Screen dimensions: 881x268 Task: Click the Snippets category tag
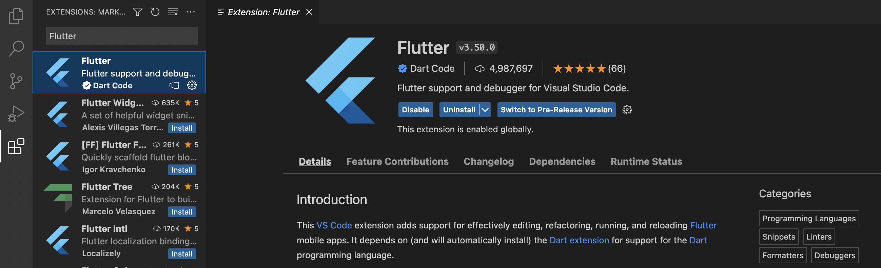pyautogui.click(x=779, y=237)
